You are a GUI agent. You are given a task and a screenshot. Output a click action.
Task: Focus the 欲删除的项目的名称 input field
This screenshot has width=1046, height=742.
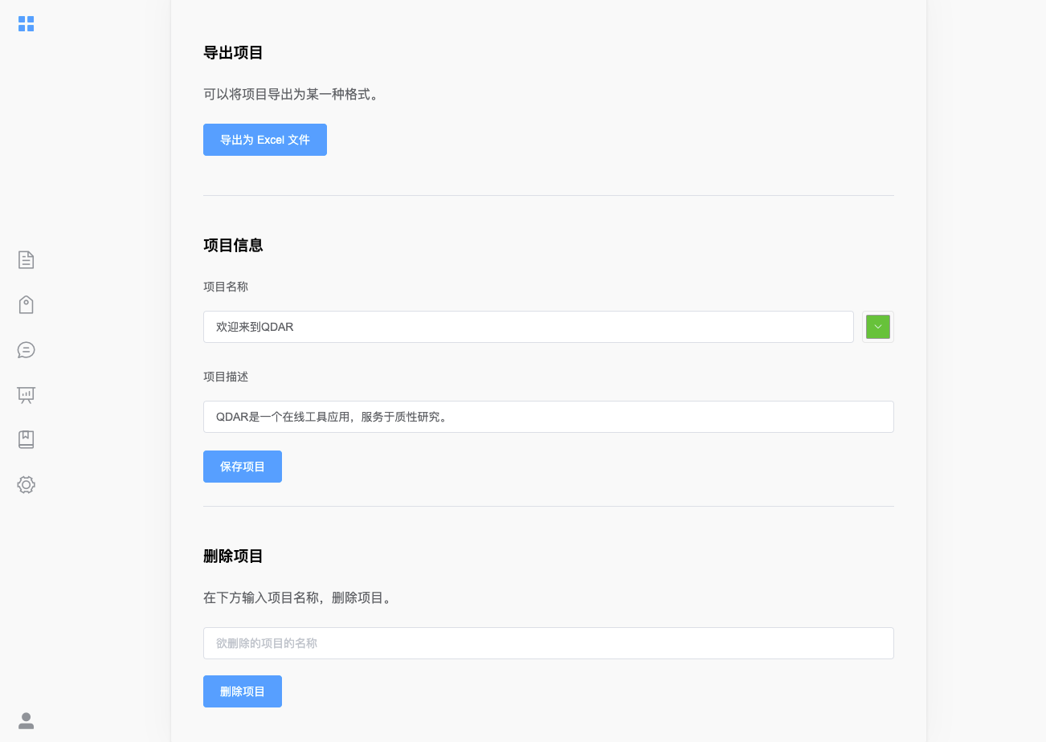point(549,643)
